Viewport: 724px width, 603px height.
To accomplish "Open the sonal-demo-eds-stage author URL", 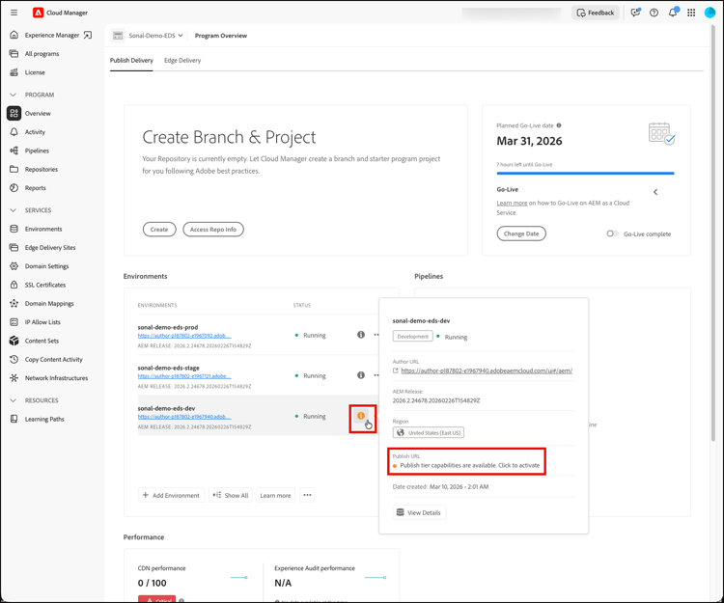I will click(x=184, y=376).
